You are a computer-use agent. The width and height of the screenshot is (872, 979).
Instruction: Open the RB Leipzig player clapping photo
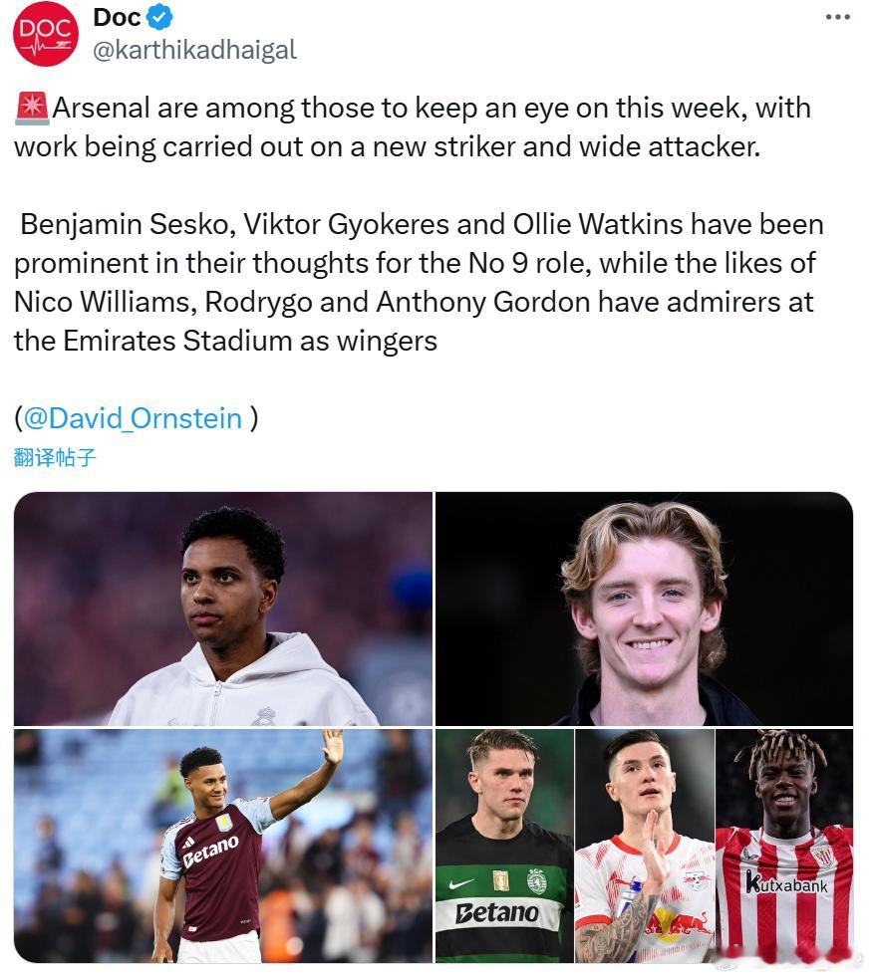click(645, 846)
